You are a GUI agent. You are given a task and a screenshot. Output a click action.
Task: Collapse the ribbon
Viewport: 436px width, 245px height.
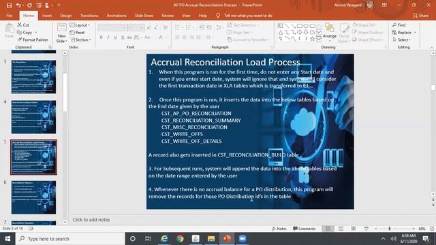431,48
